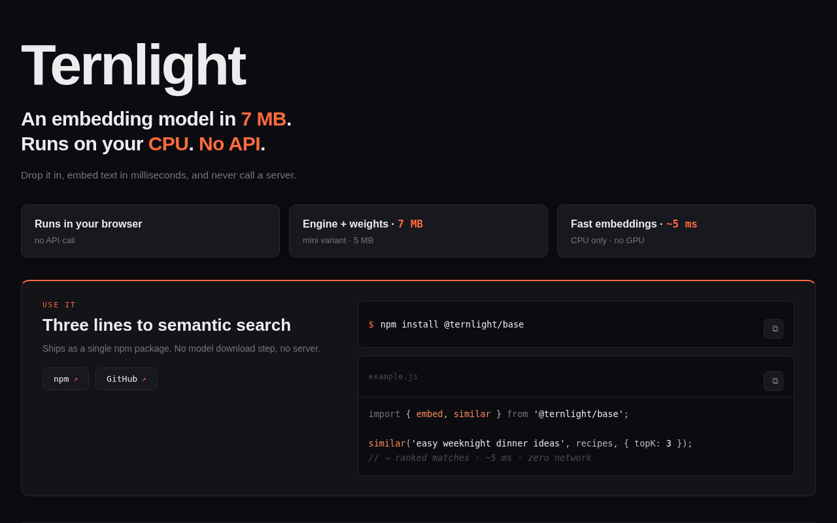
Task: Click the similar() function call line
Action: [x=530, y=443]
